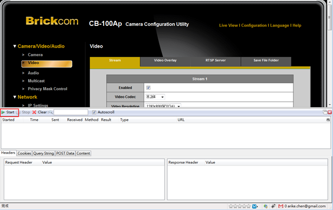Clear the captured request list
The width and height of the screenshot is (333, 210).
point(40,112)
